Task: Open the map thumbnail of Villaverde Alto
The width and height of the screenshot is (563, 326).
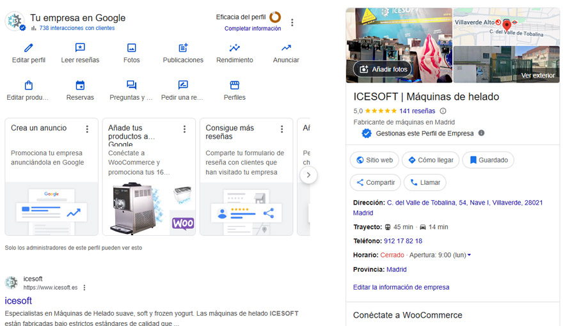Action: [505, 26]
